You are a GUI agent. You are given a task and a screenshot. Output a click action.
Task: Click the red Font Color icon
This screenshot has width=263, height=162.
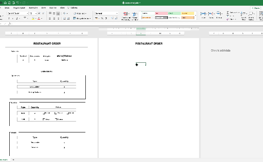(39, 18)
